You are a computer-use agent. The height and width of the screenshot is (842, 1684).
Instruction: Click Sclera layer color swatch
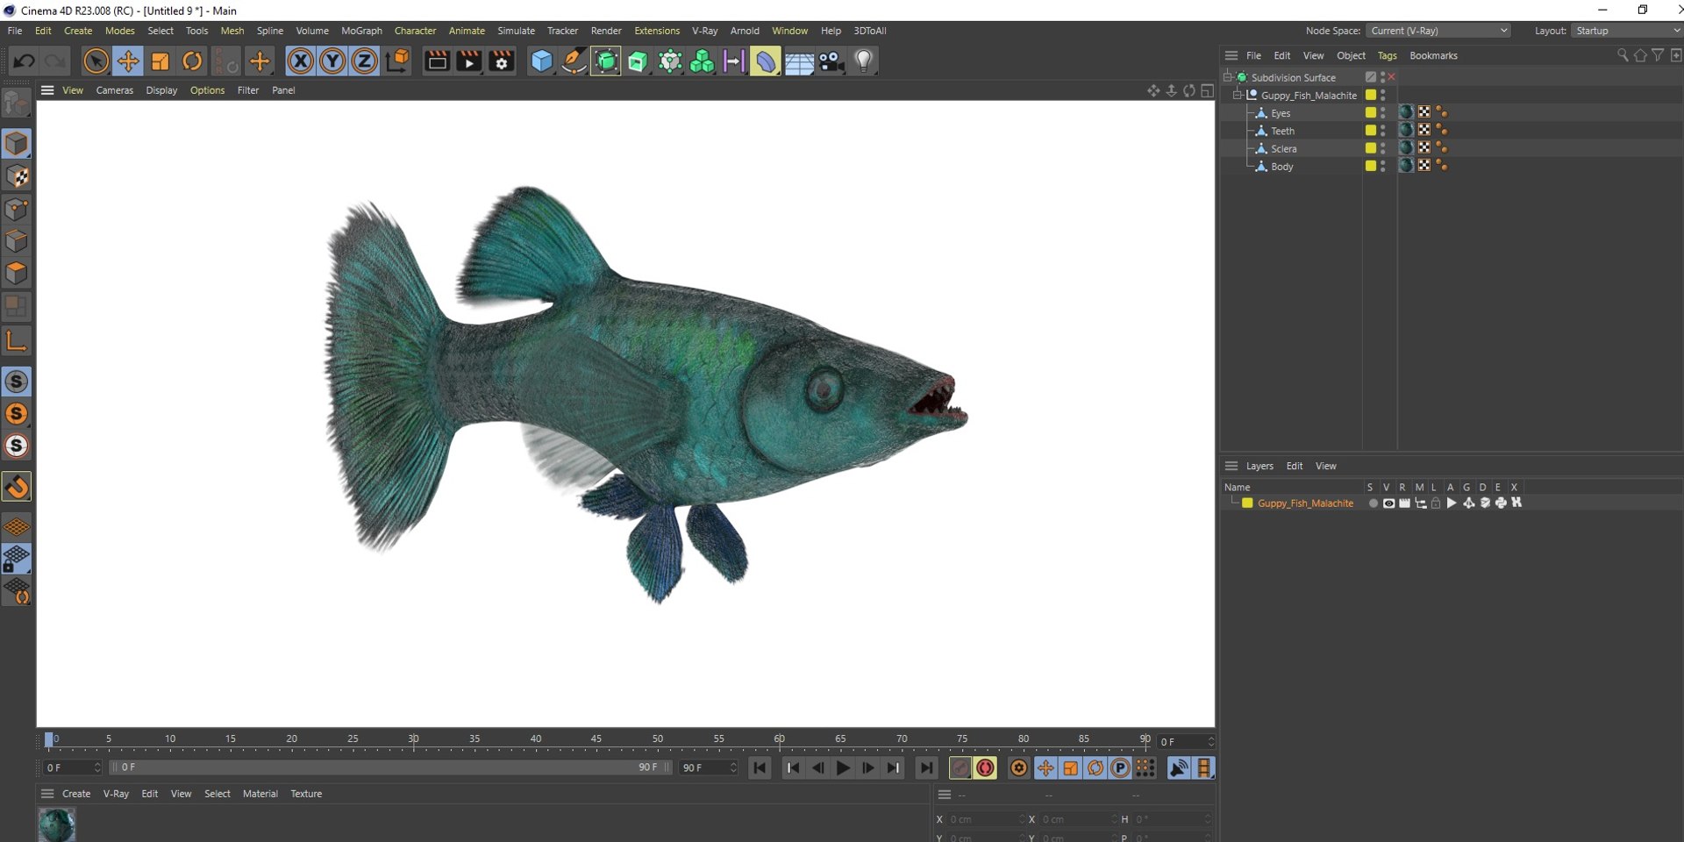[1371, 148]
